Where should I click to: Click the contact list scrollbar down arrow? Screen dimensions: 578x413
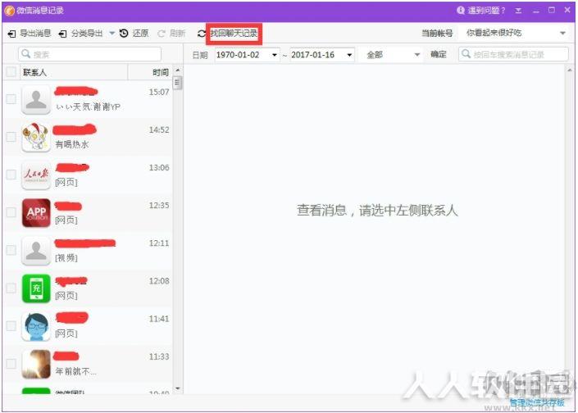click(x=178, y=388)
